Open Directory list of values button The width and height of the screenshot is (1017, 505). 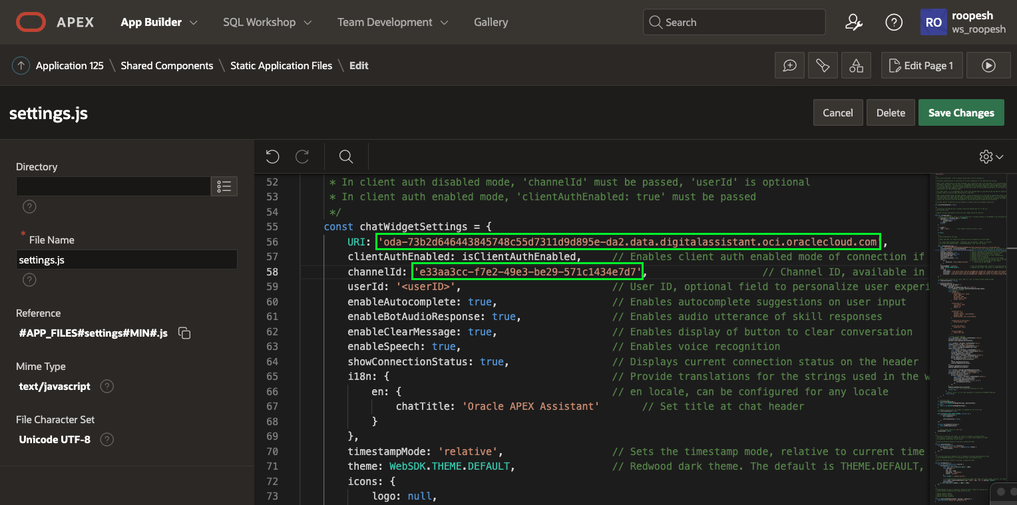coord(224,186)
